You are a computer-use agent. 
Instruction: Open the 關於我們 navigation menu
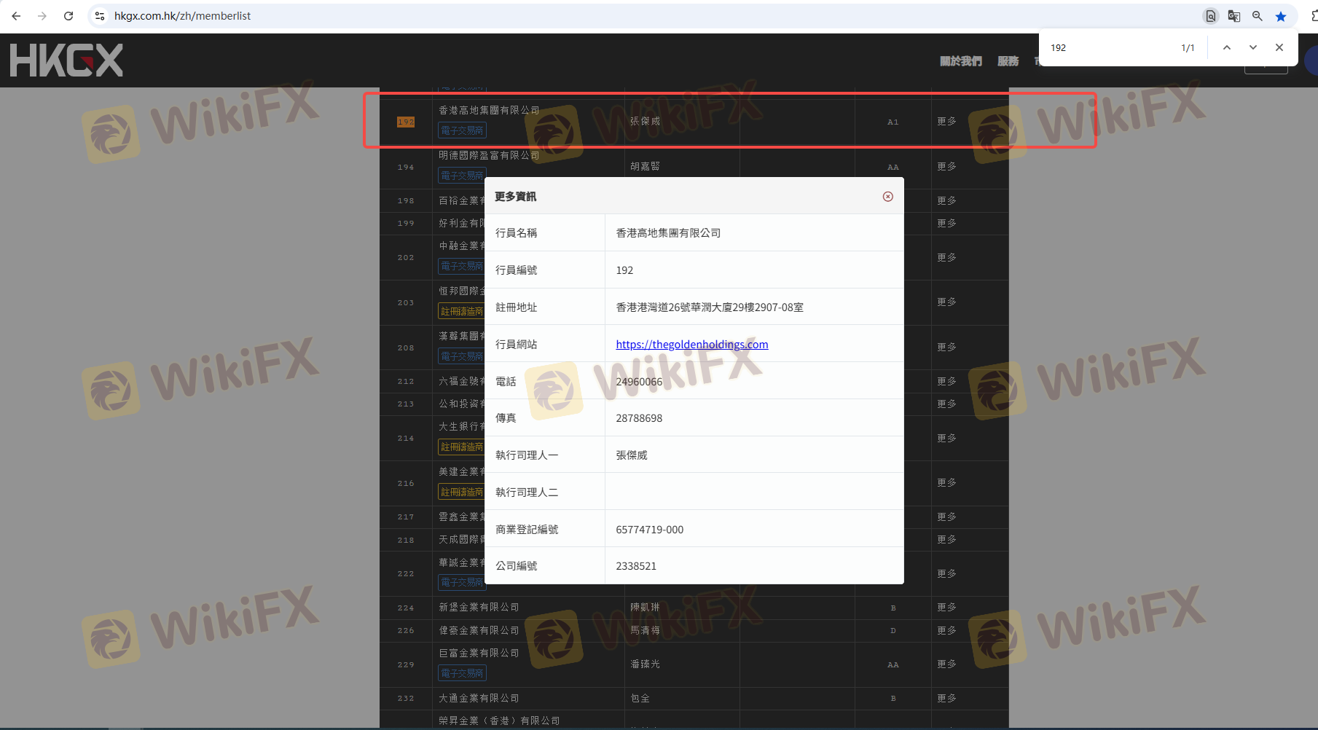point(960,61)
